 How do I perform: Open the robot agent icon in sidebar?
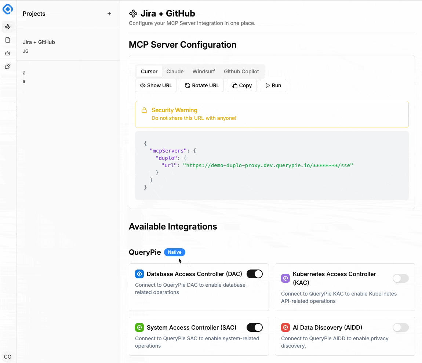tap(8, 53)
